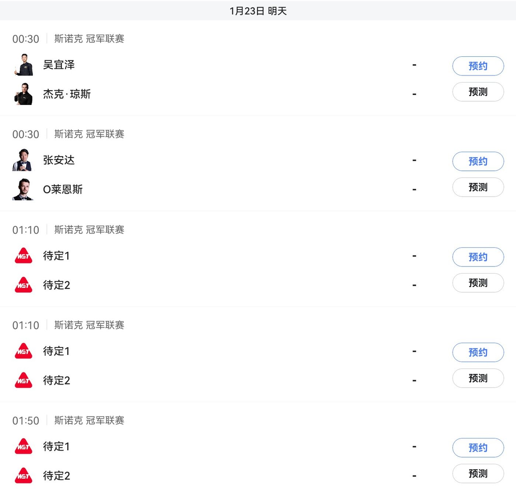The image size is (516, 497).
Task: Open 预测 for 吴宜泽 vs 杰克·琼斯
Action: click(478, 92)
